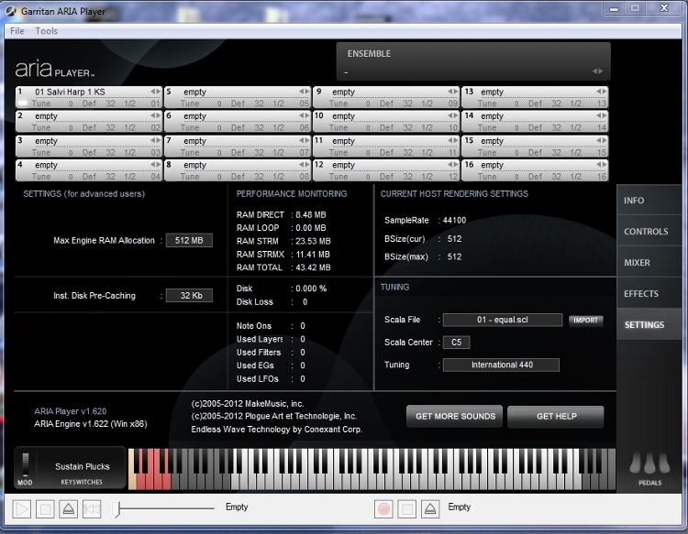Screen dimensions: 688x534
Task: Click the recorder Eject/save button
Action: coord(430,509)
